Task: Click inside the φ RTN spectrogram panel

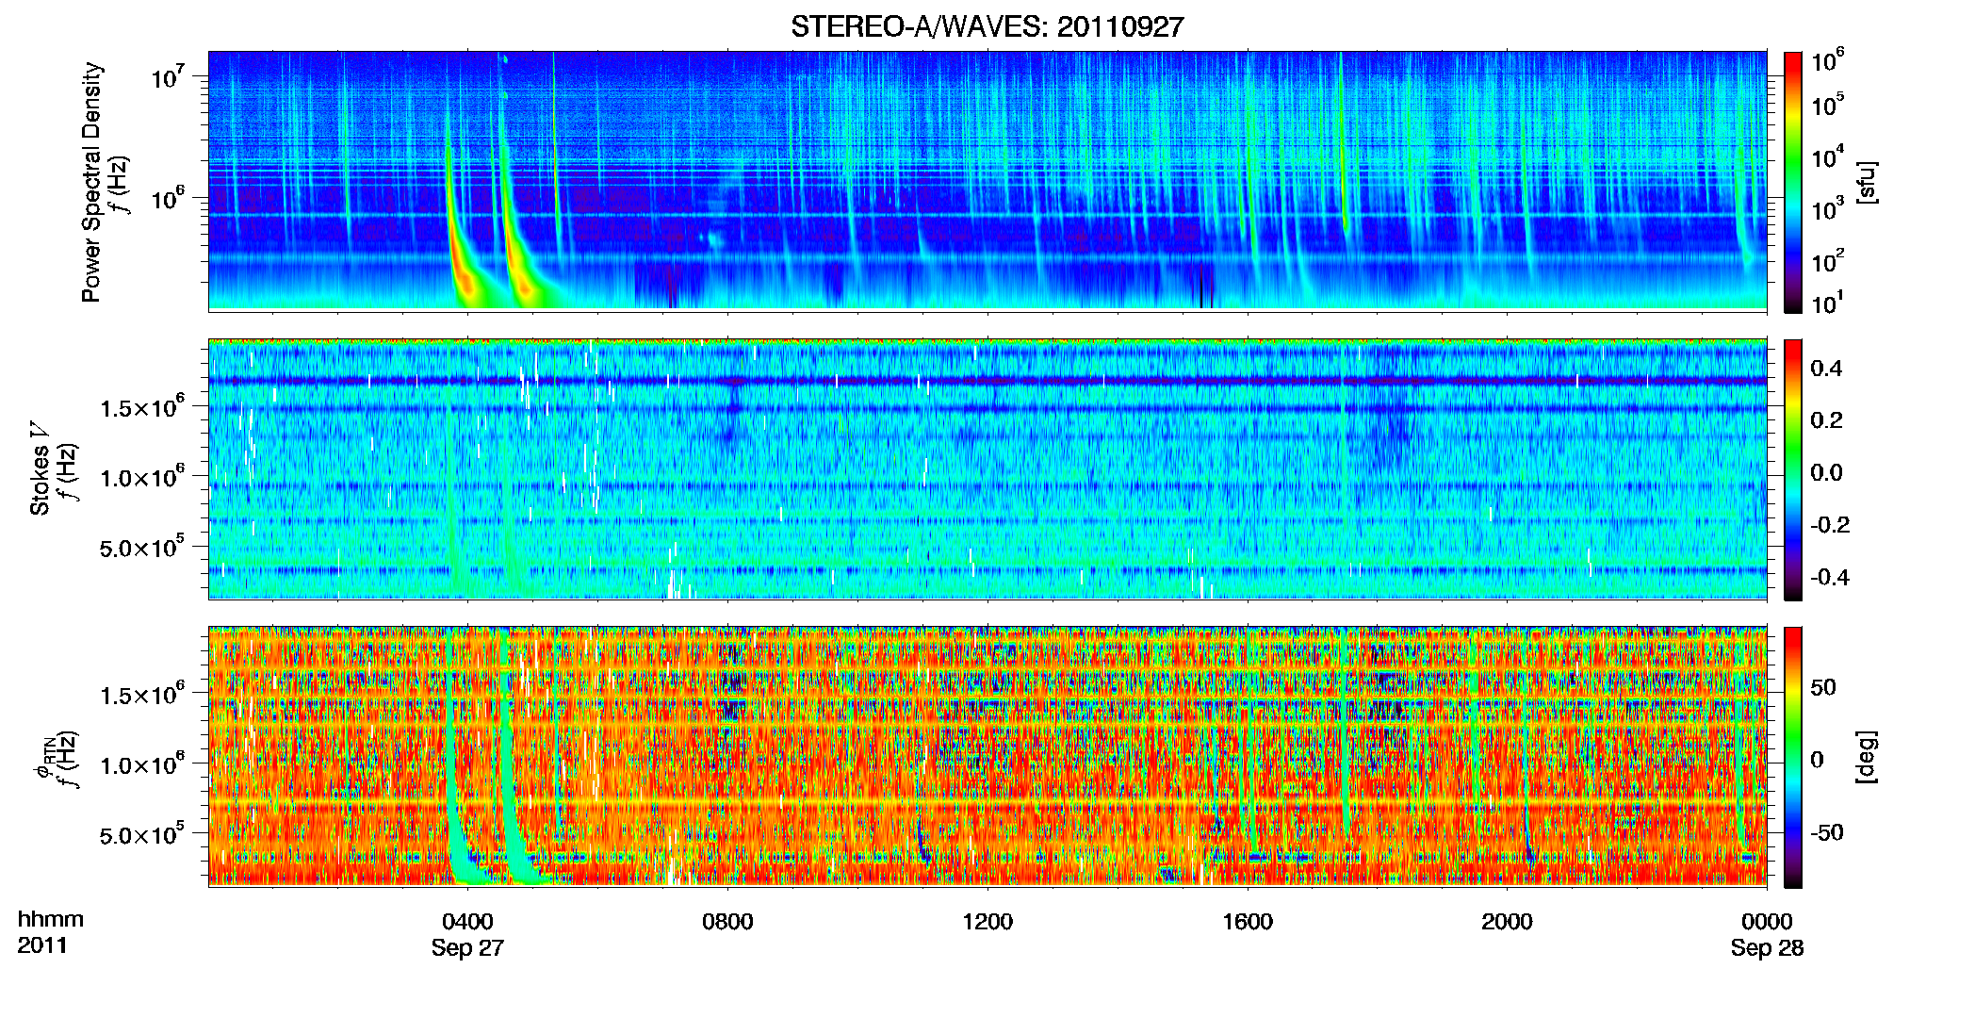Action: click(x=987, y=756)
